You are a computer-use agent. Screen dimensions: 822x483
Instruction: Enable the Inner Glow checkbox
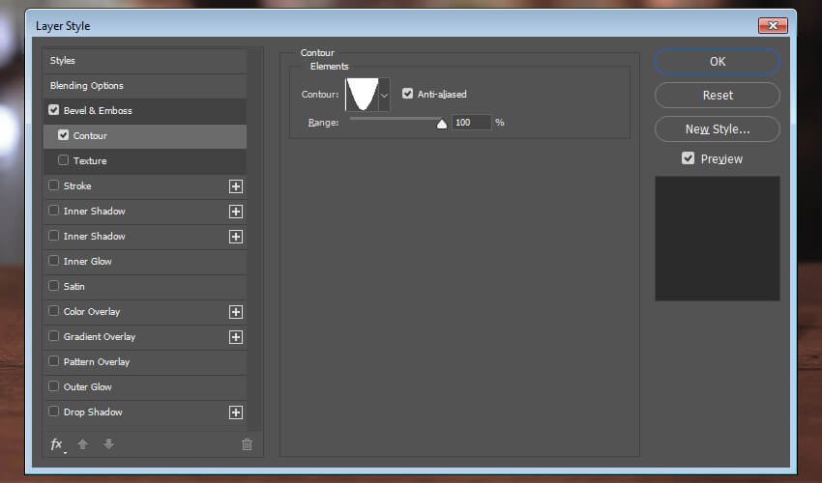tap(53, 261)
